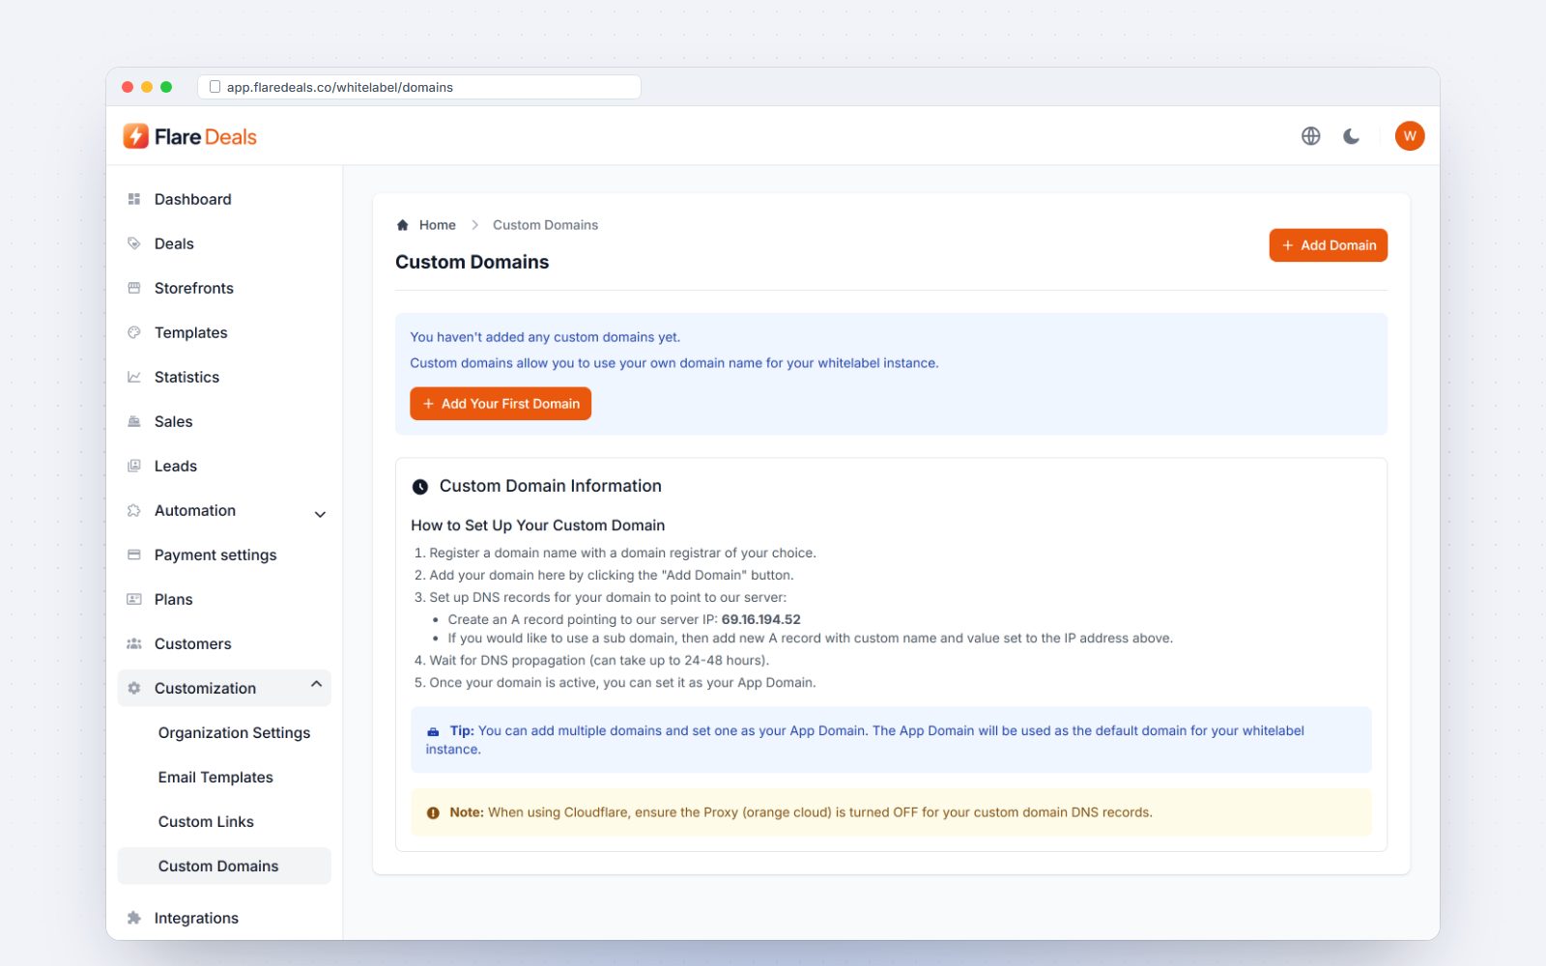
Task: Click the Payment settings card icon
Action: 134,554
